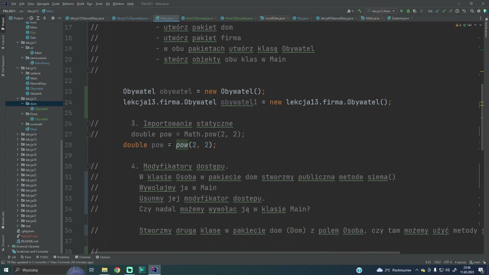Click CRLF line separator in status bar
Viewport: 489px width, 275px height.
tap(437, 262)
